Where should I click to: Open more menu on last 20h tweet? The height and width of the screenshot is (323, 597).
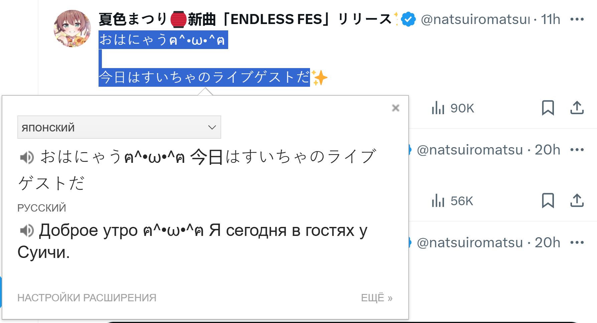click(577, 242)
